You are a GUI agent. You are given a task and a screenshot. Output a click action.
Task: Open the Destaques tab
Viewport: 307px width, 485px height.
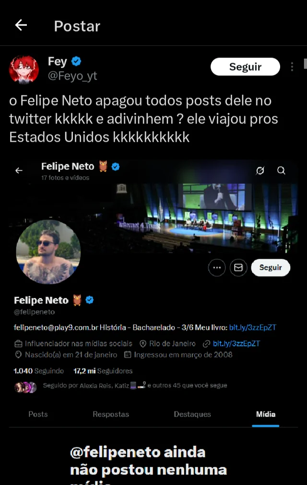click(192, 414)
